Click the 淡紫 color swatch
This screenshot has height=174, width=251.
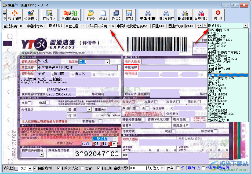pos(16,168)
